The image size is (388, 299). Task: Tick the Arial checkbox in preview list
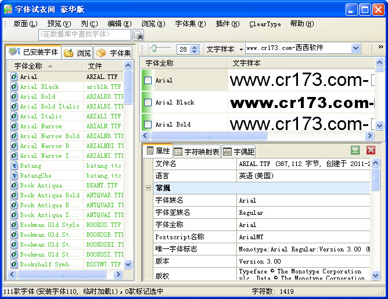[148, 80]
